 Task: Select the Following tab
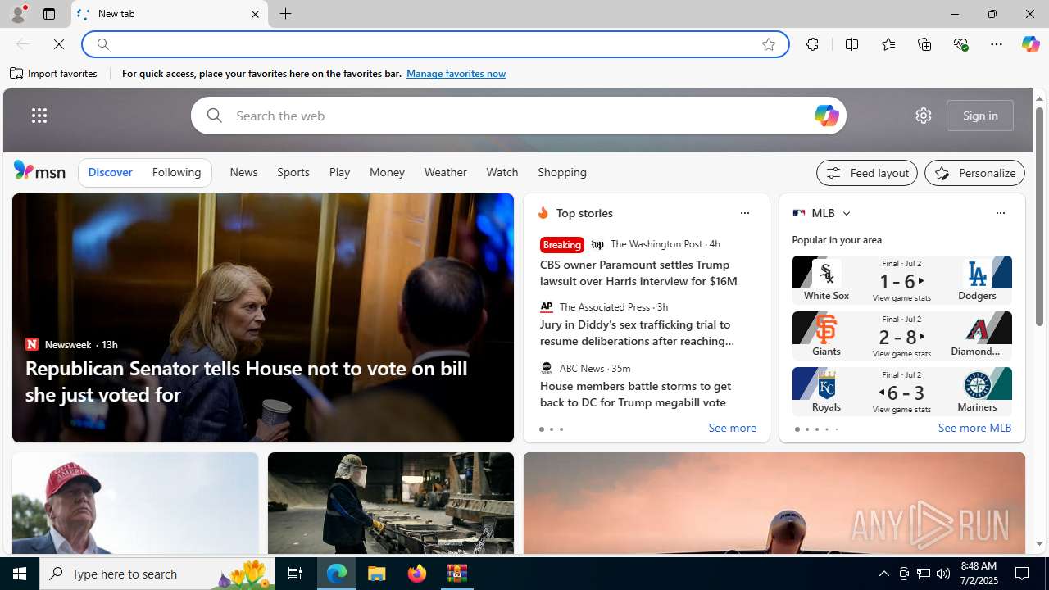click(176, 173)
